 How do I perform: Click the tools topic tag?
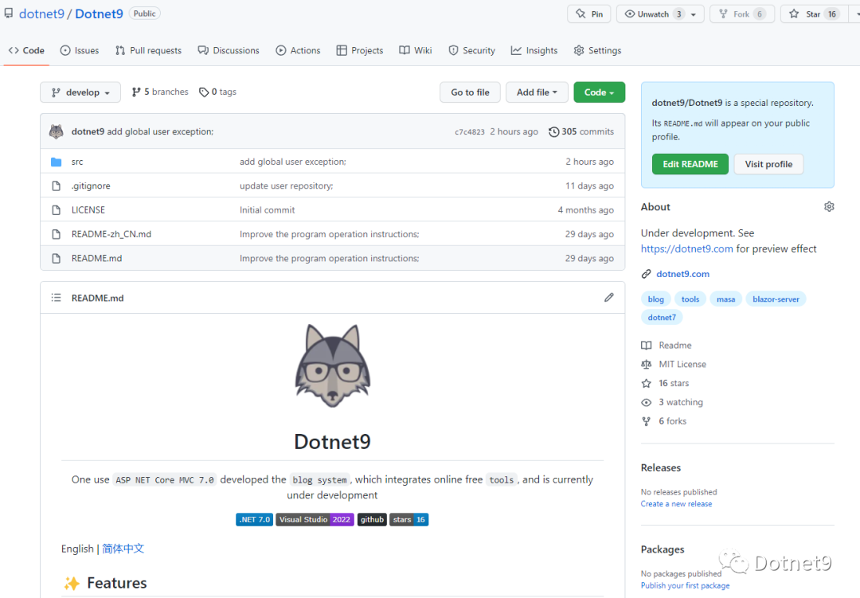click(690, 299)
